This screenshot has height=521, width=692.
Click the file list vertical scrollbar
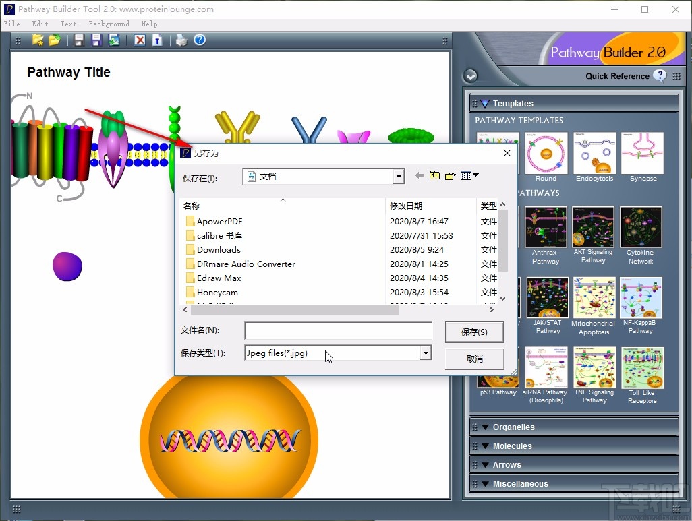(502, 241)
